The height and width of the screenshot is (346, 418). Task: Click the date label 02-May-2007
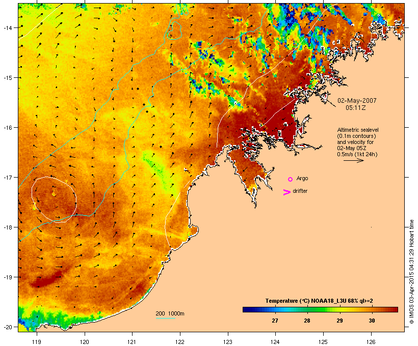[357, 101]
